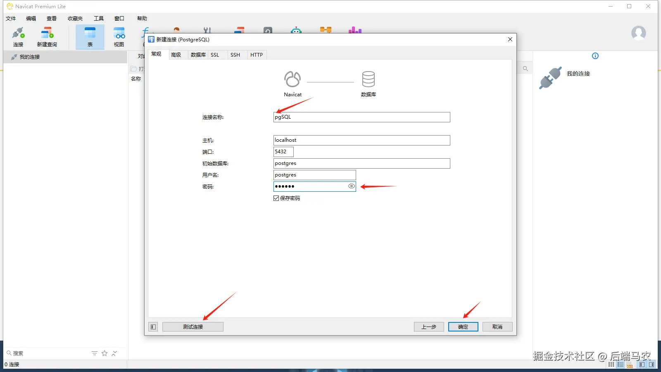Click the 连接名称 field containing pgSQL
Image resolution: width=661 pixels, height=372 pixels.
click(361, 117)
